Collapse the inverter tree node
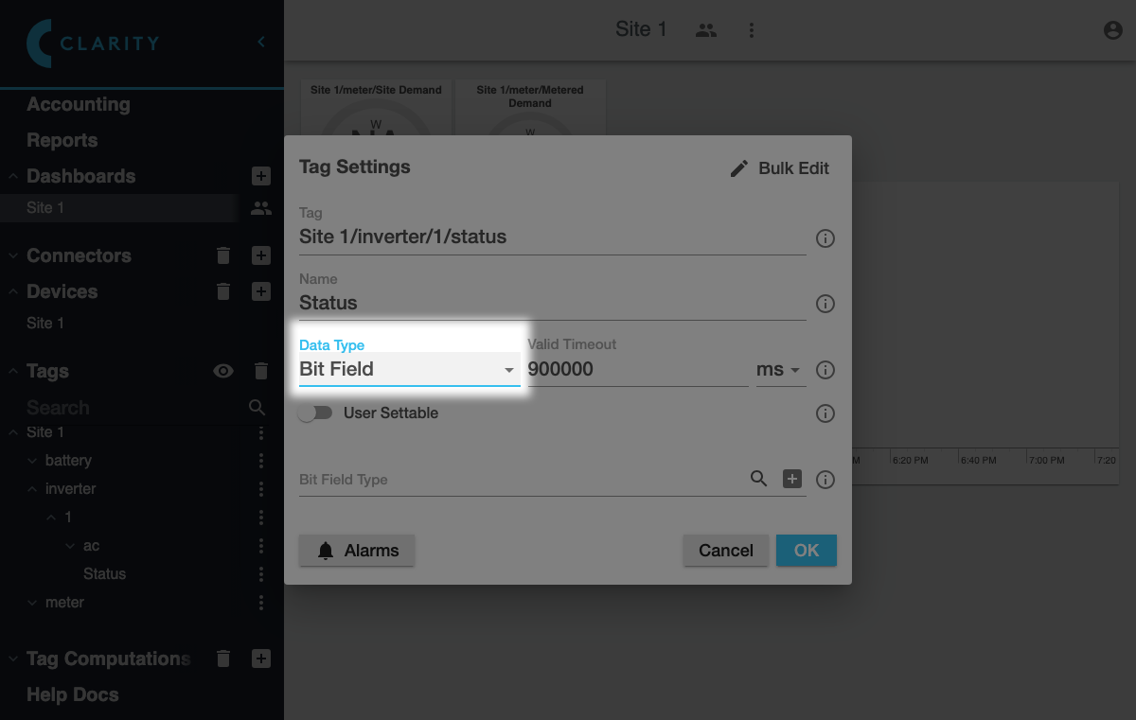Viewport: 1136px width, 720px height. pyautogui.click(x=32, y=489)
